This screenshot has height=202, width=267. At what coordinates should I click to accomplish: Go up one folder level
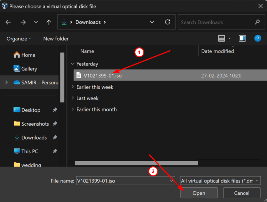click(49, 22)
